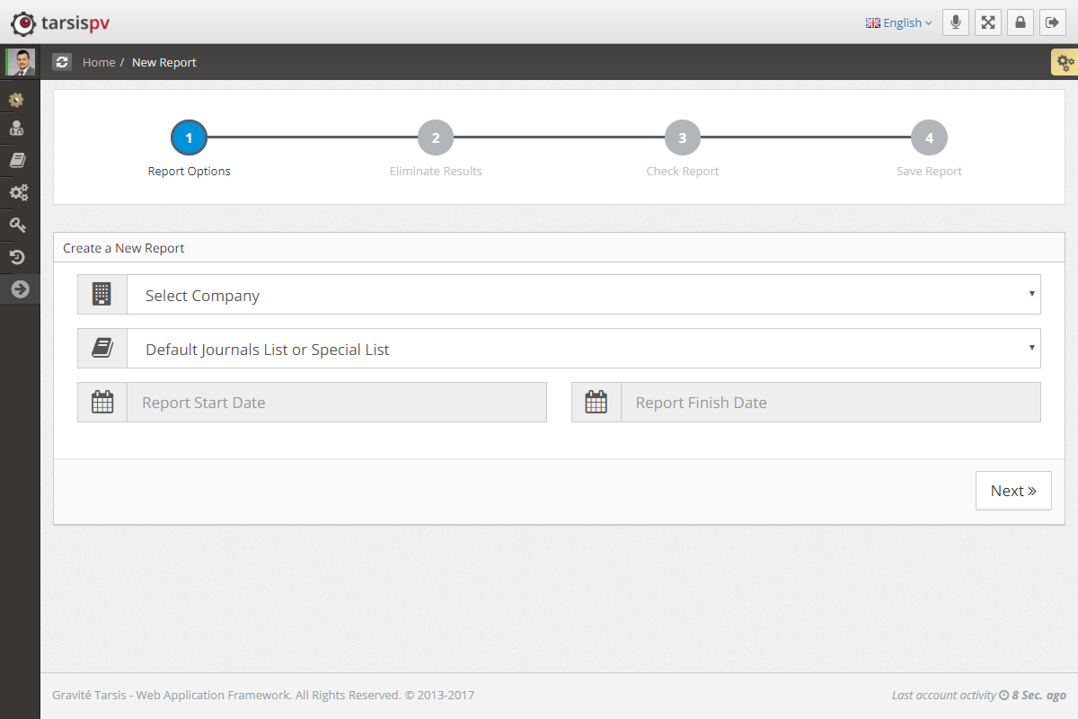Go to step 2 Eliminate Results
This screenshot has width=1078, height=719.
436,138
